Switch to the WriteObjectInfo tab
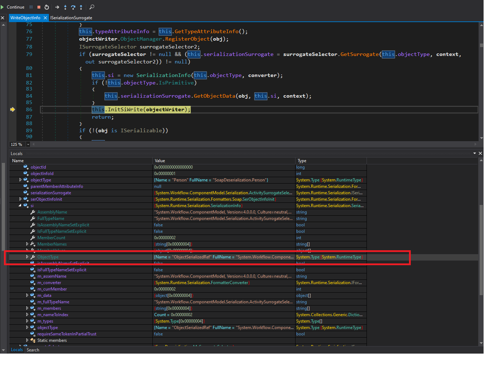This screenshot has width=495, height=365. 25,18
